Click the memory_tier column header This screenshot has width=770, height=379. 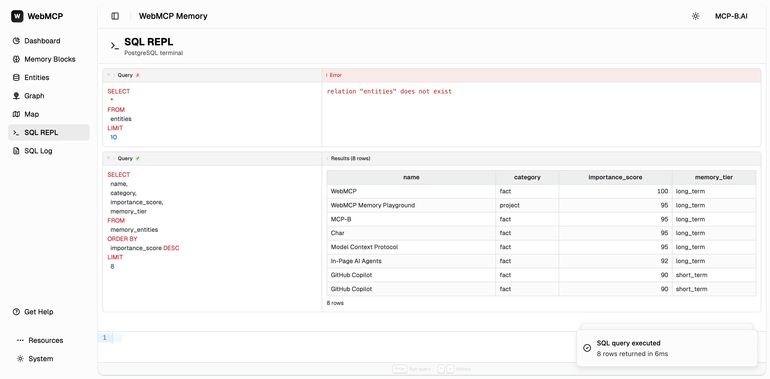(x=714, y=177)
